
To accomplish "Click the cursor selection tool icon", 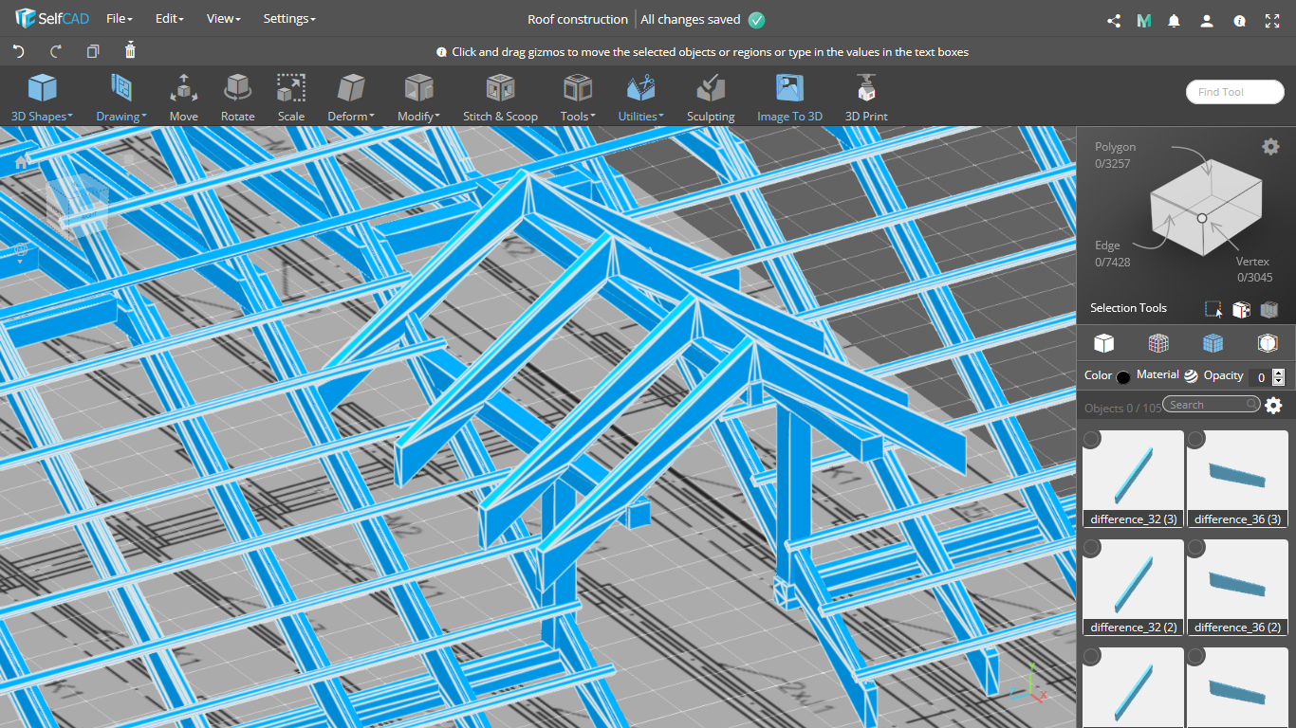I will [1213, 309].
